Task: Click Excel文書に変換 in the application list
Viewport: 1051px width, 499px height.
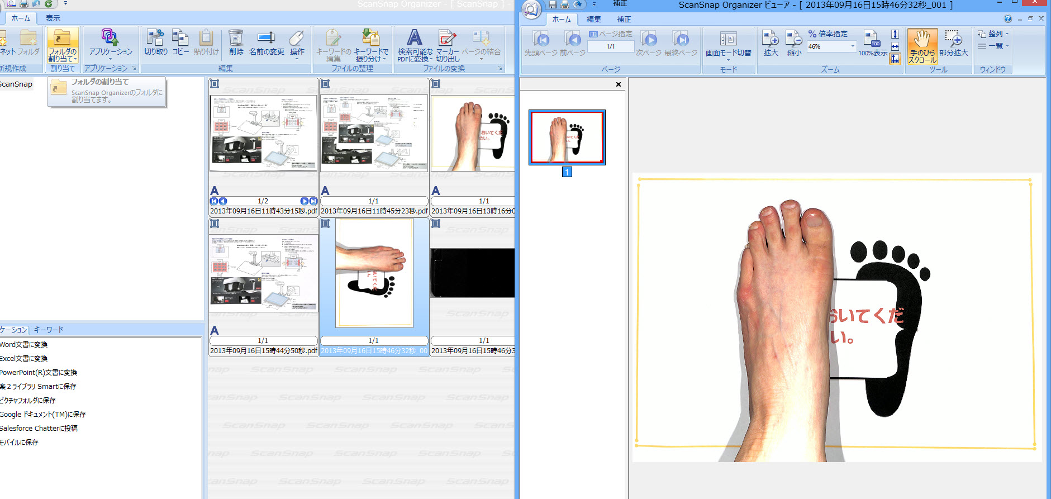Action: click(x=24, y=359)
